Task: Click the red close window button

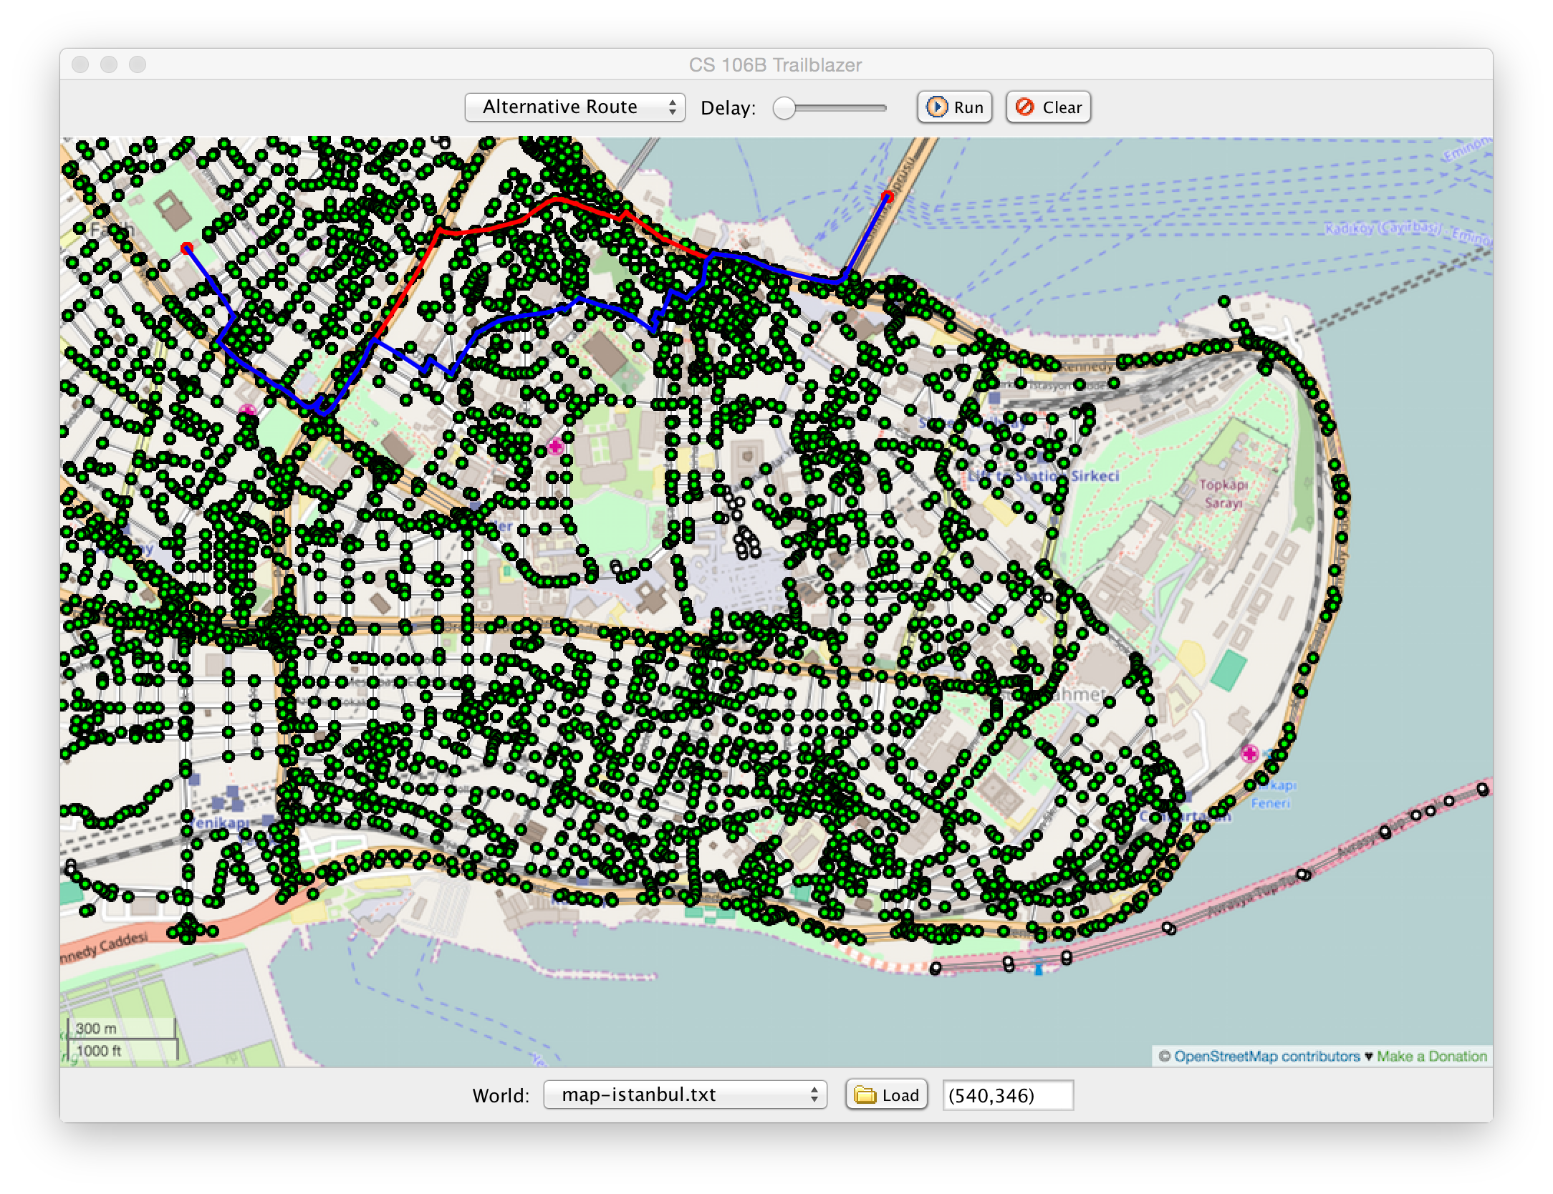Action: (x=80, y=64)
